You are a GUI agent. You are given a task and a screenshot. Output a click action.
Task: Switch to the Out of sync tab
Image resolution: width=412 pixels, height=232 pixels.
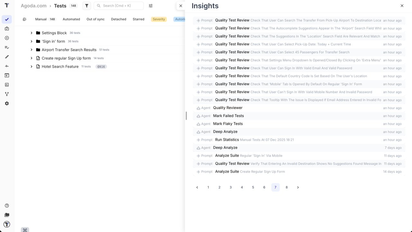coord(95,19)
